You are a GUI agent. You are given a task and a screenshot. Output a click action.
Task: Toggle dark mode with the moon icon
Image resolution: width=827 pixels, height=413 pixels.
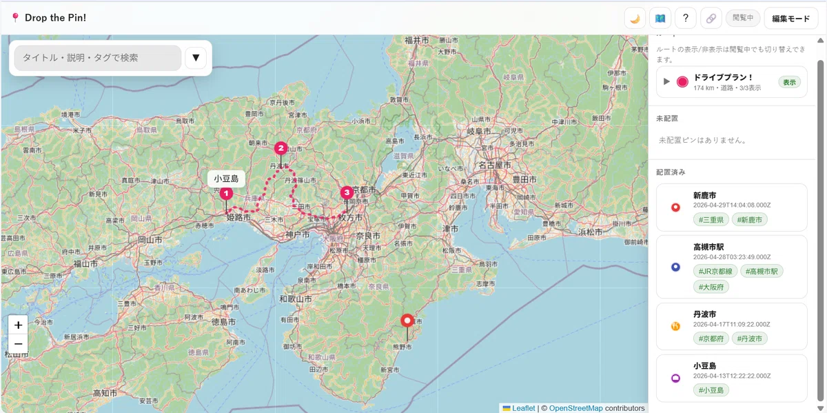635,18
